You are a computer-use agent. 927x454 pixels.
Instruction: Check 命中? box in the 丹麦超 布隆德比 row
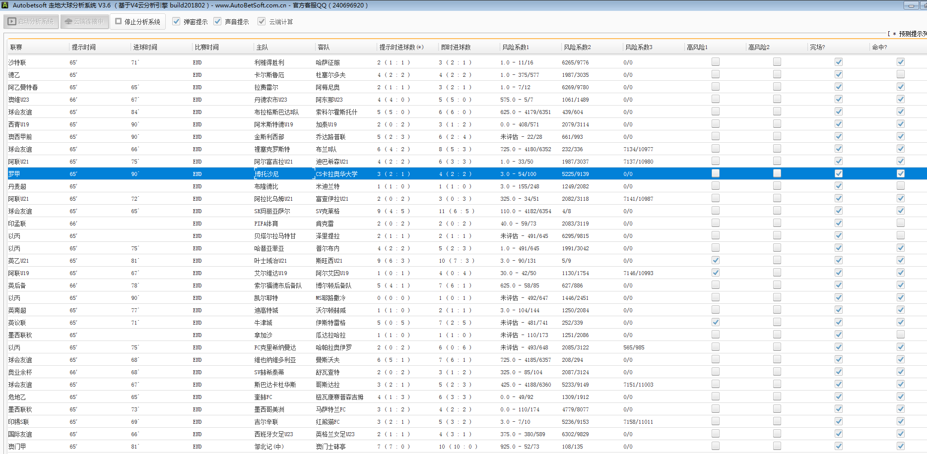(x=900, y=186)
